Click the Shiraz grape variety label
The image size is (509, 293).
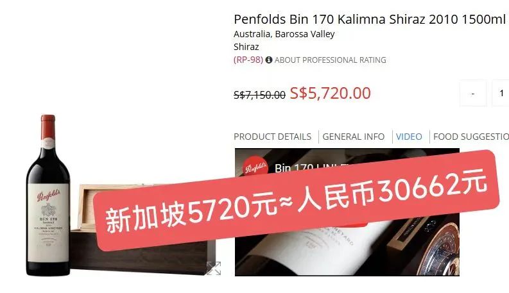point(246,47)
